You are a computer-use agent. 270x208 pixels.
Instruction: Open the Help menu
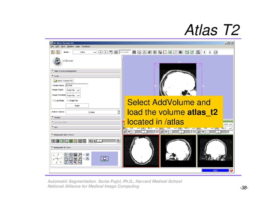point(78,46)
